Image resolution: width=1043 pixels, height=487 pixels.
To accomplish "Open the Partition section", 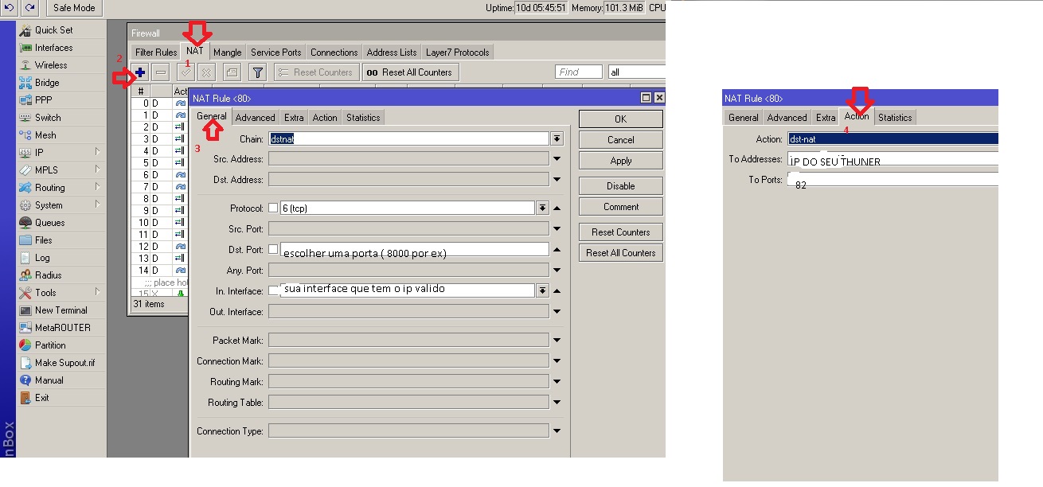I will [50, 345].
